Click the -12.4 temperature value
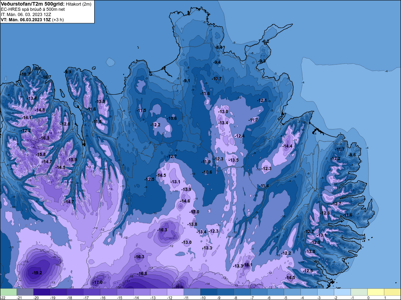The height and width of the screenshot is (300, 401). coord(239,136)
